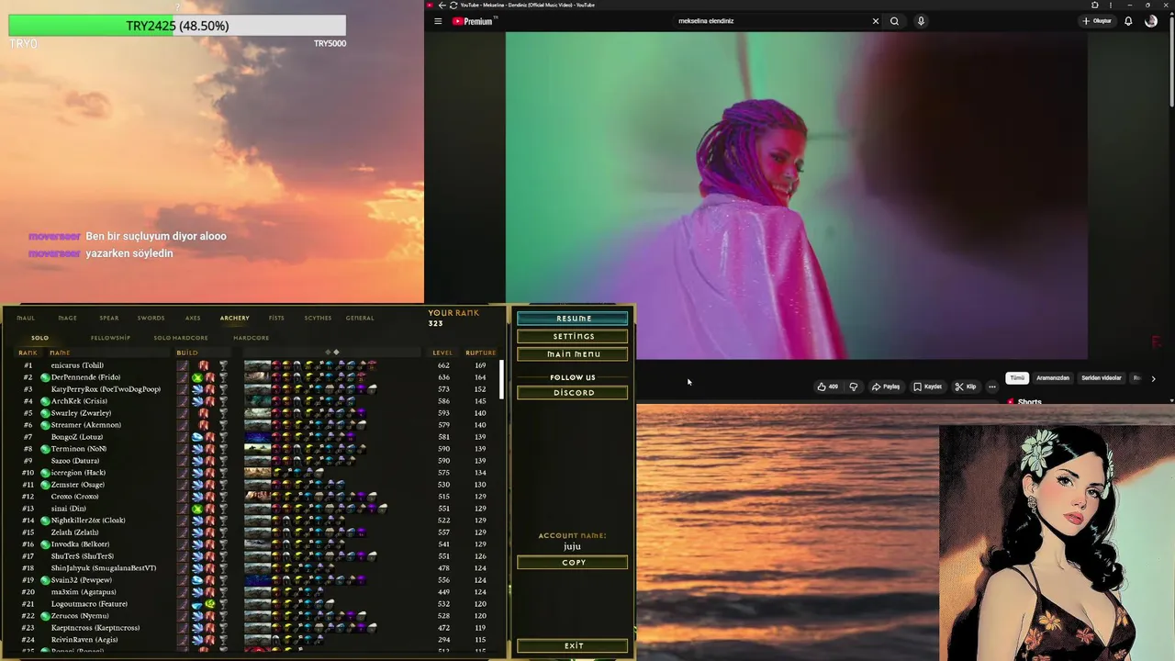Screen dimensions: 1175x661
Task: Switch leaderboard to Axes tab
Action: coord(193,318)
